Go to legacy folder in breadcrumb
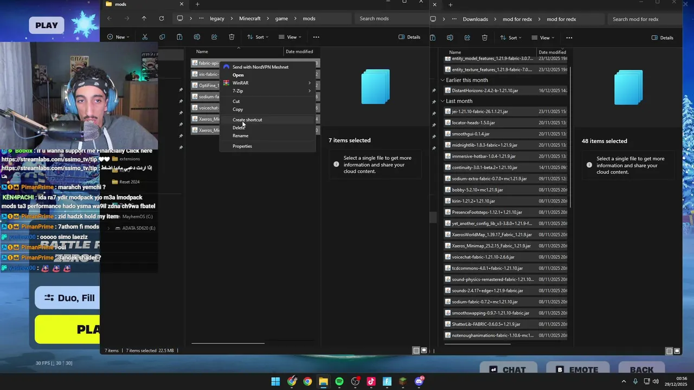This screenshot has width=694, height=390. 217,18
